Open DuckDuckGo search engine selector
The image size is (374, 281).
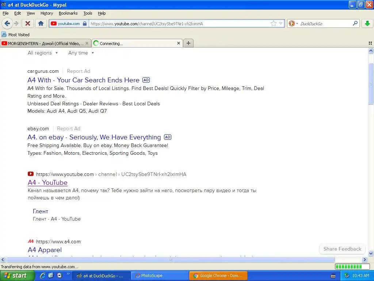tap(293, 23)
